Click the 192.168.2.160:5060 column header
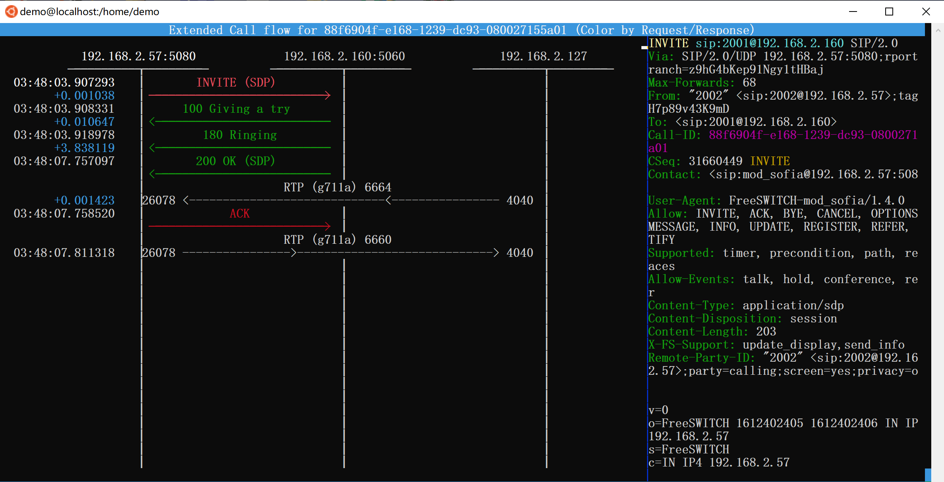 344,56
